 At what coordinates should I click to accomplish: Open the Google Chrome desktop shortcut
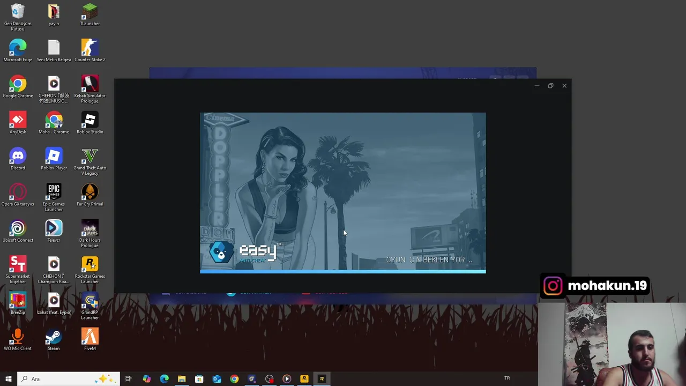click(18, 86)
